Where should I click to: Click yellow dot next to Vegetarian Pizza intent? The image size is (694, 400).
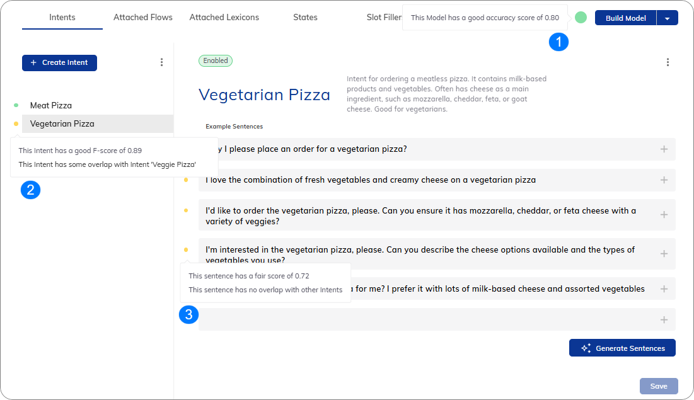coord(16,124)
